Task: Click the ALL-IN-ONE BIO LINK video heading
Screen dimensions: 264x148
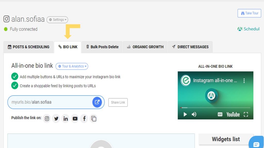Action: [x=215, y=67]
